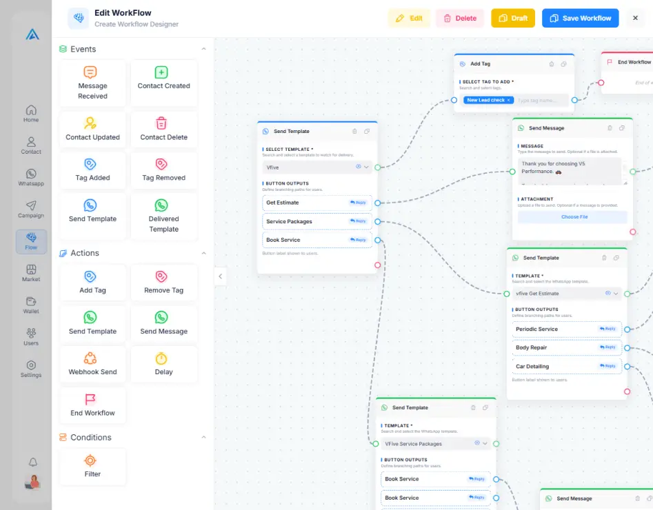The width and height of the screenshot is (653, 510).
Task: Select the Send Message action
Action: pos(163,323)
